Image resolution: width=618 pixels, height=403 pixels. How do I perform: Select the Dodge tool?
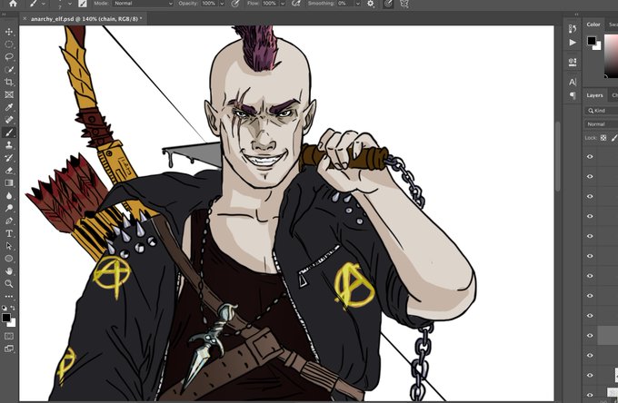tap(9, 208)
